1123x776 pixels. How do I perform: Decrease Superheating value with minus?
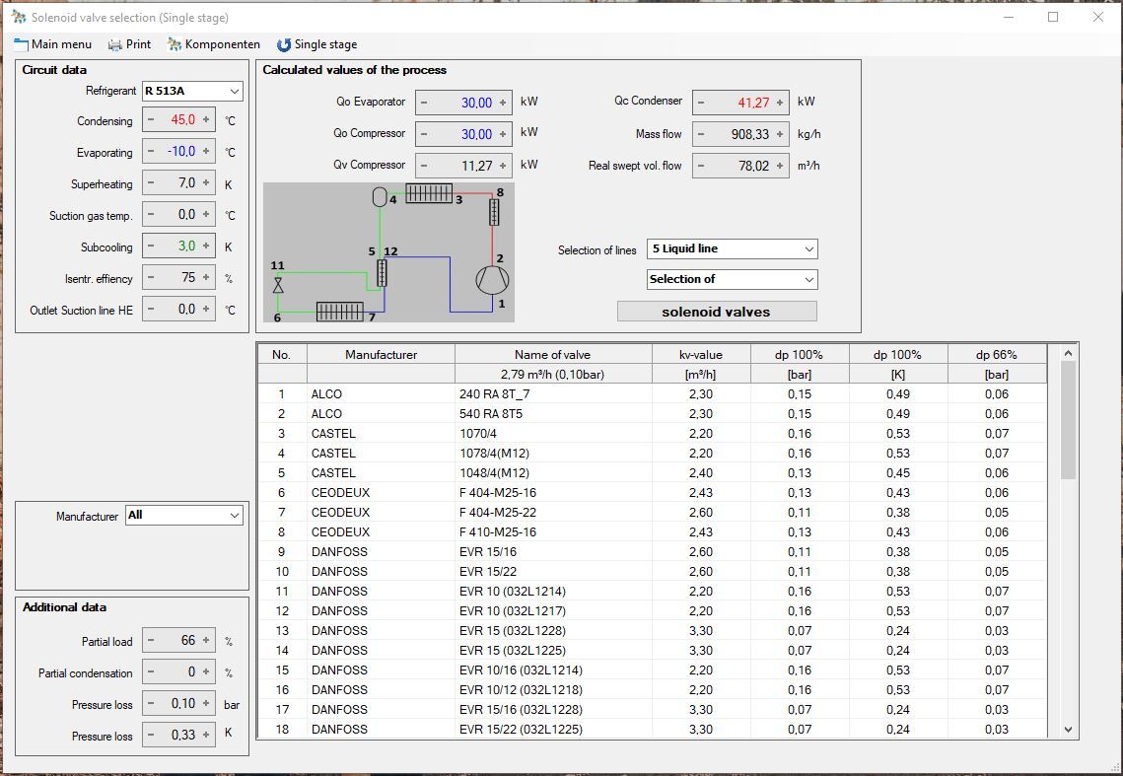coord(151,182)
